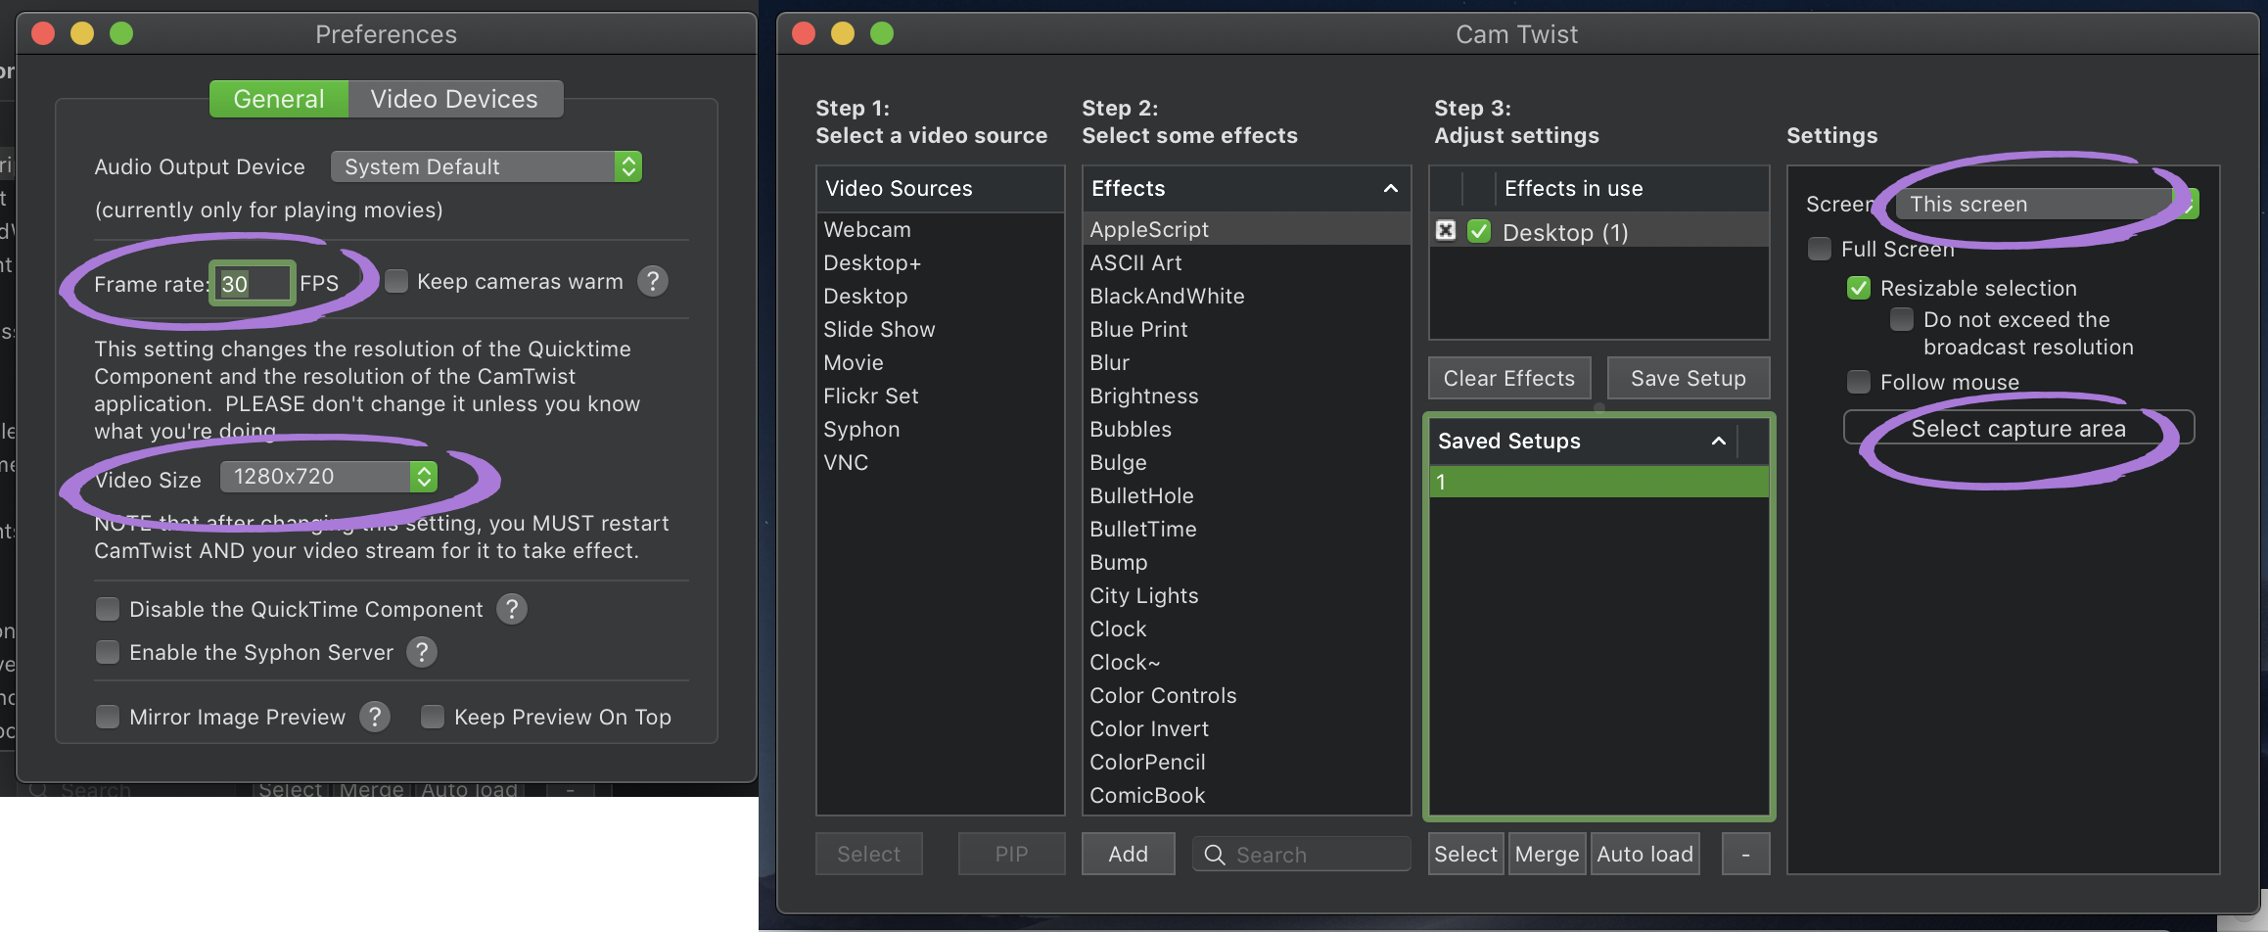Click the Saved Setups sort chevron

pyautogui.click(x=1718, y=442)
